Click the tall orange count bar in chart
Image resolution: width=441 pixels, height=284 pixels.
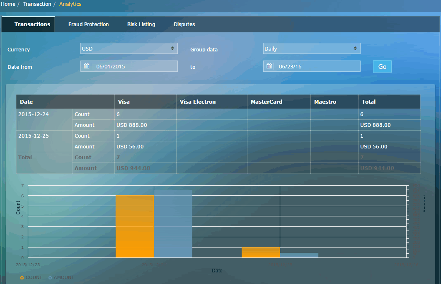[135, 226]
